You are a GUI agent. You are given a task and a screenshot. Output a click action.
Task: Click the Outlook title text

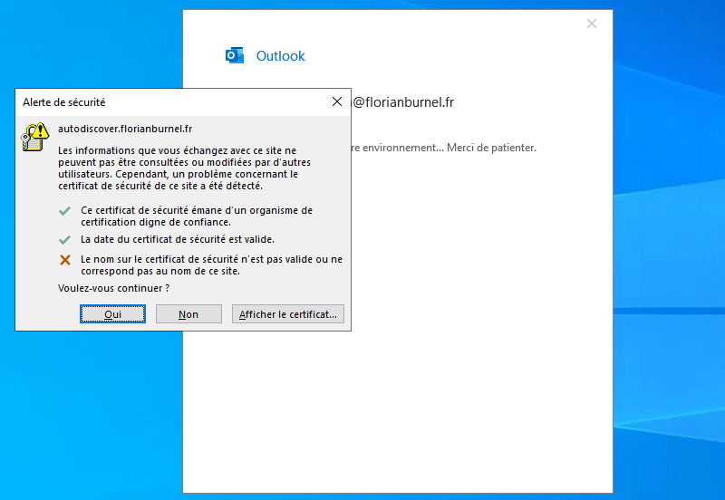tap(280, 56)
